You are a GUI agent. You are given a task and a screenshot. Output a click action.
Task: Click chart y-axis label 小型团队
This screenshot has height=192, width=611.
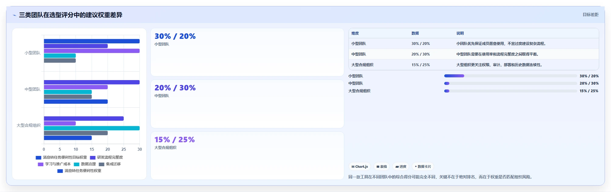click(x=33, y=53)
